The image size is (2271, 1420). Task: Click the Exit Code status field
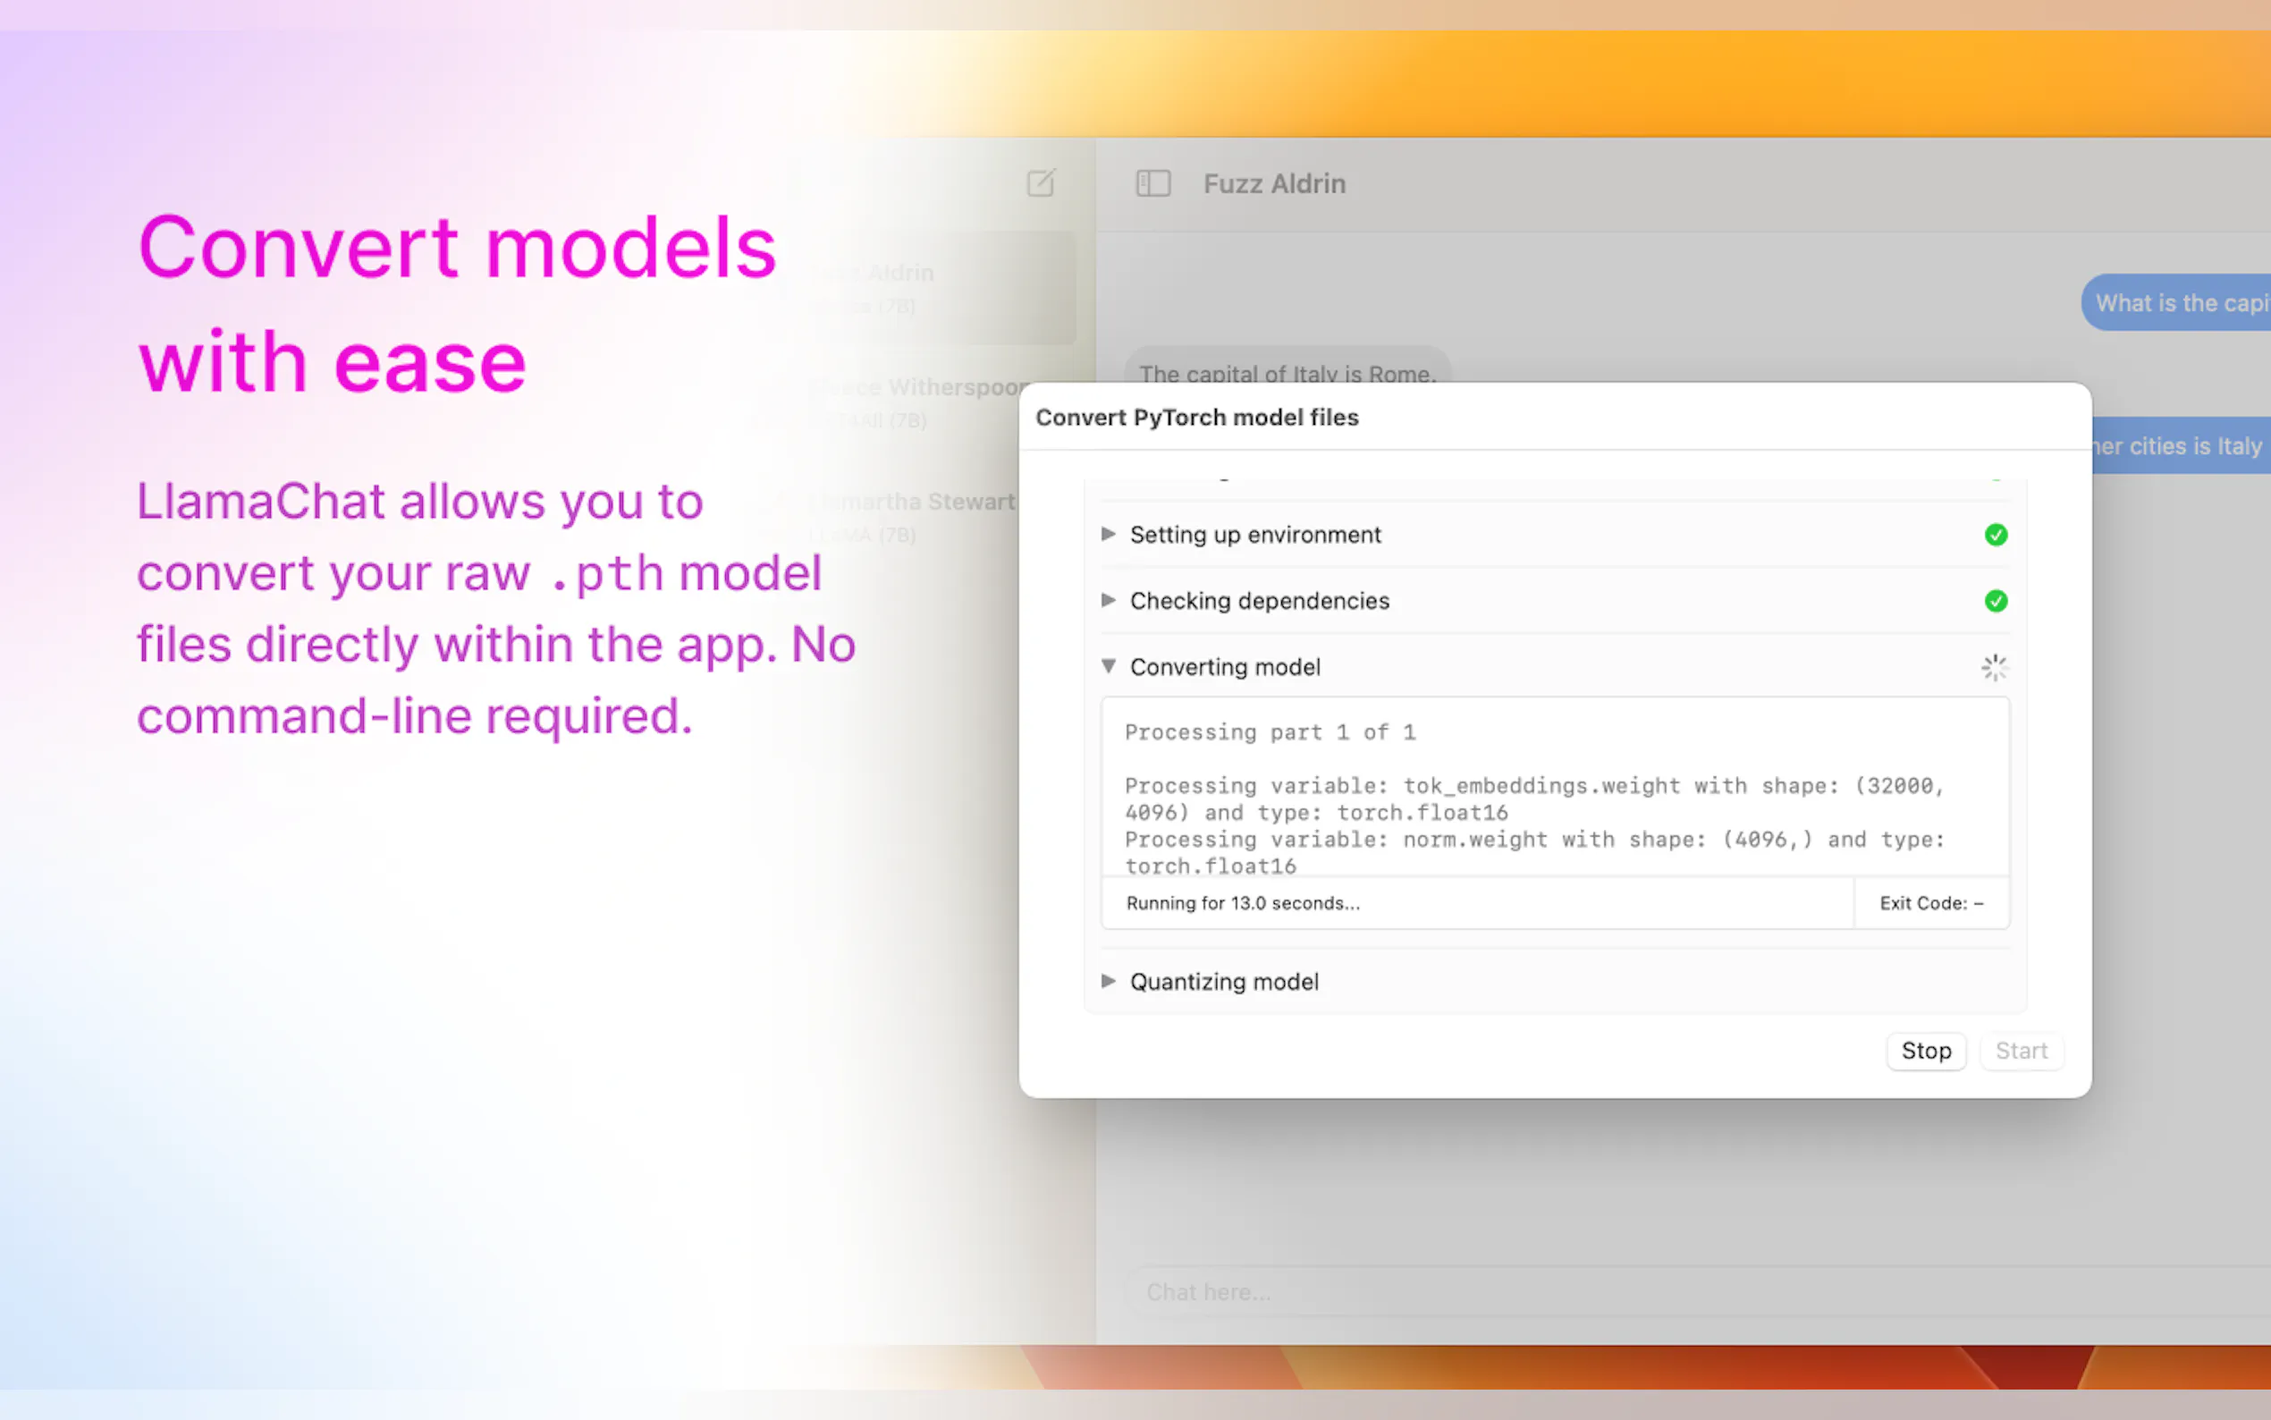click(x=1931, y=903)
